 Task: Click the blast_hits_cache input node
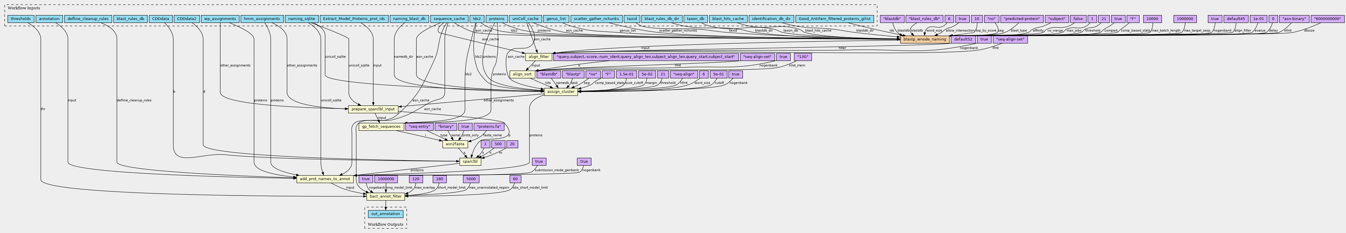tap(728, 19)
